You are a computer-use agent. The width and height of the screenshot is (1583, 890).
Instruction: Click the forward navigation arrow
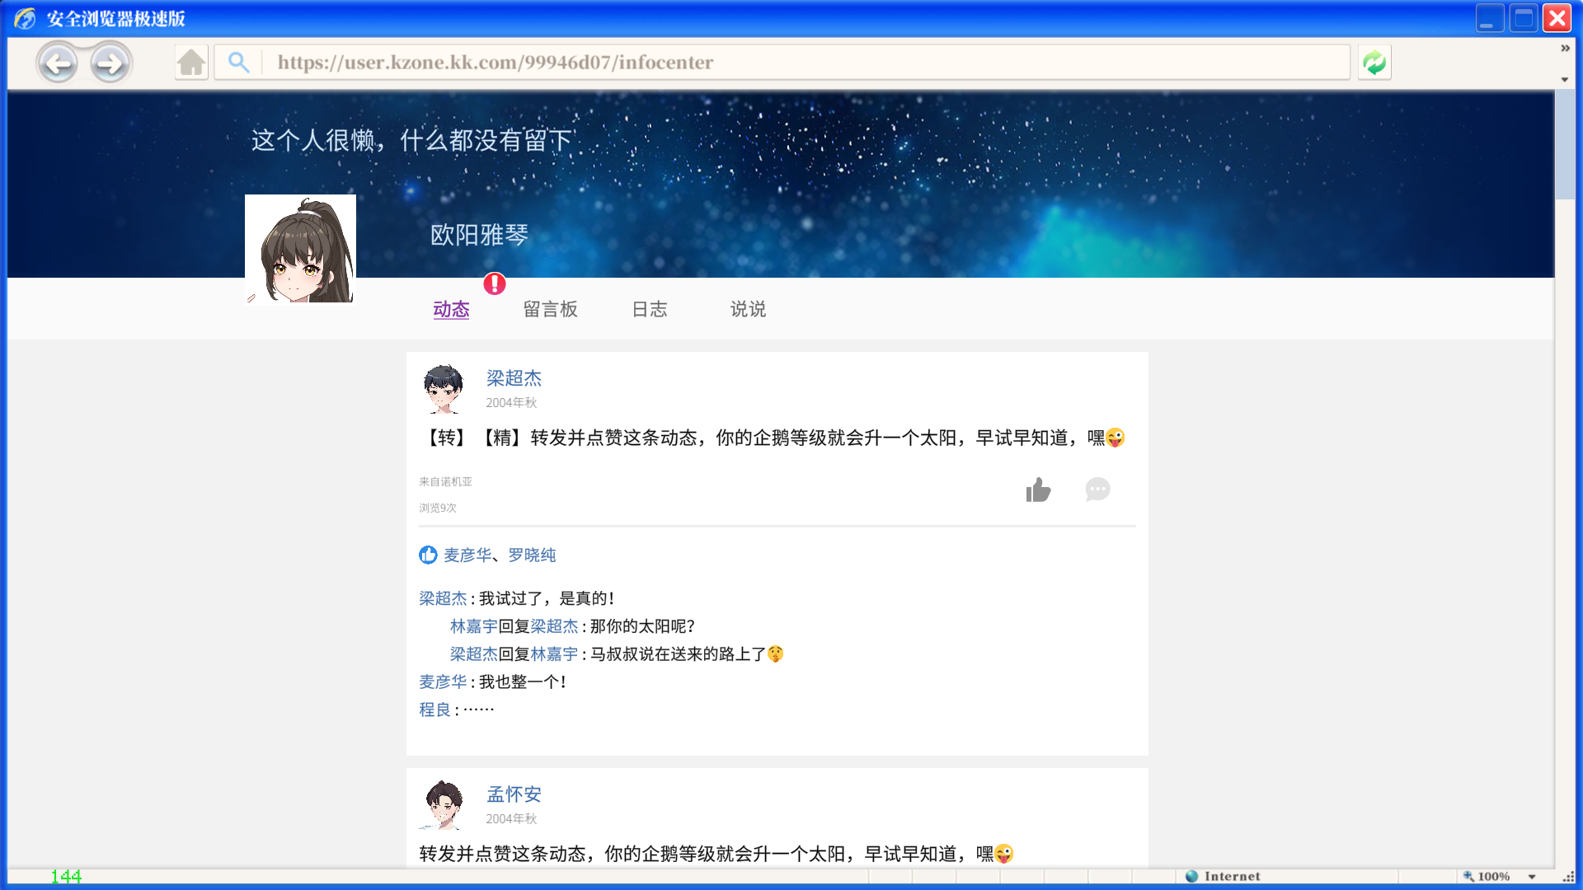tap(110, 63)
